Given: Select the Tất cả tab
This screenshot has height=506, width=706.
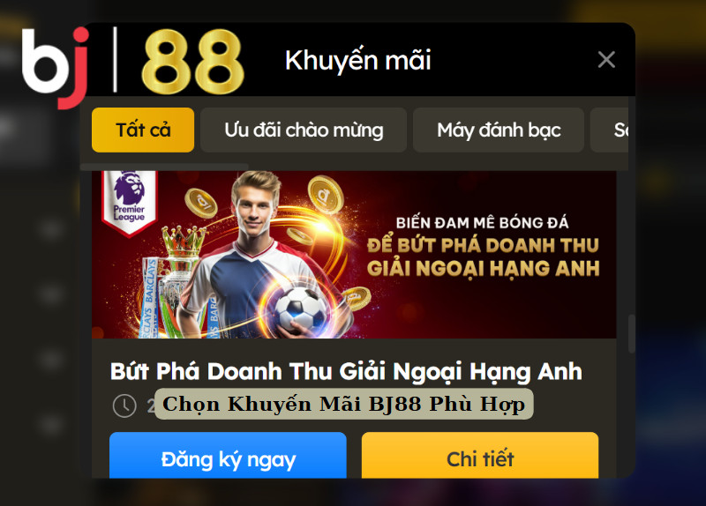Looking at the screenshot, I should coord(143,130).
